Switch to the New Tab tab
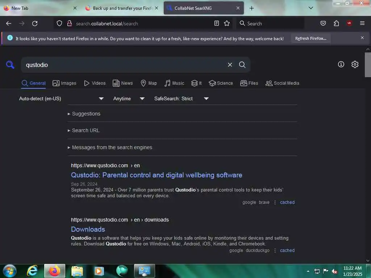The height and width of the screenshot is (278, 371). (x=40, y=8)
